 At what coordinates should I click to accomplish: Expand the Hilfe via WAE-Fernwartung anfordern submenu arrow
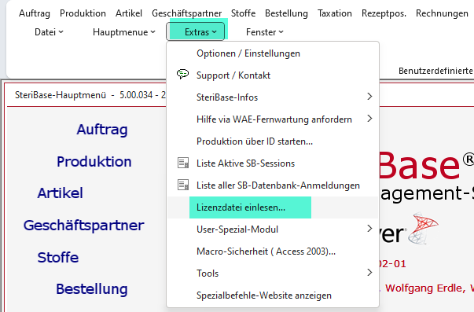click(369, 119)
